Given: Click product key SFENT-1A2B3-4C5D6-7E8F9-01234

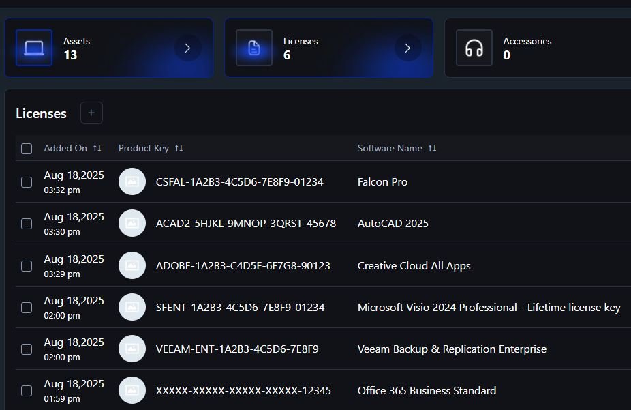Looking at the screenshot, I should pos(241,308).
